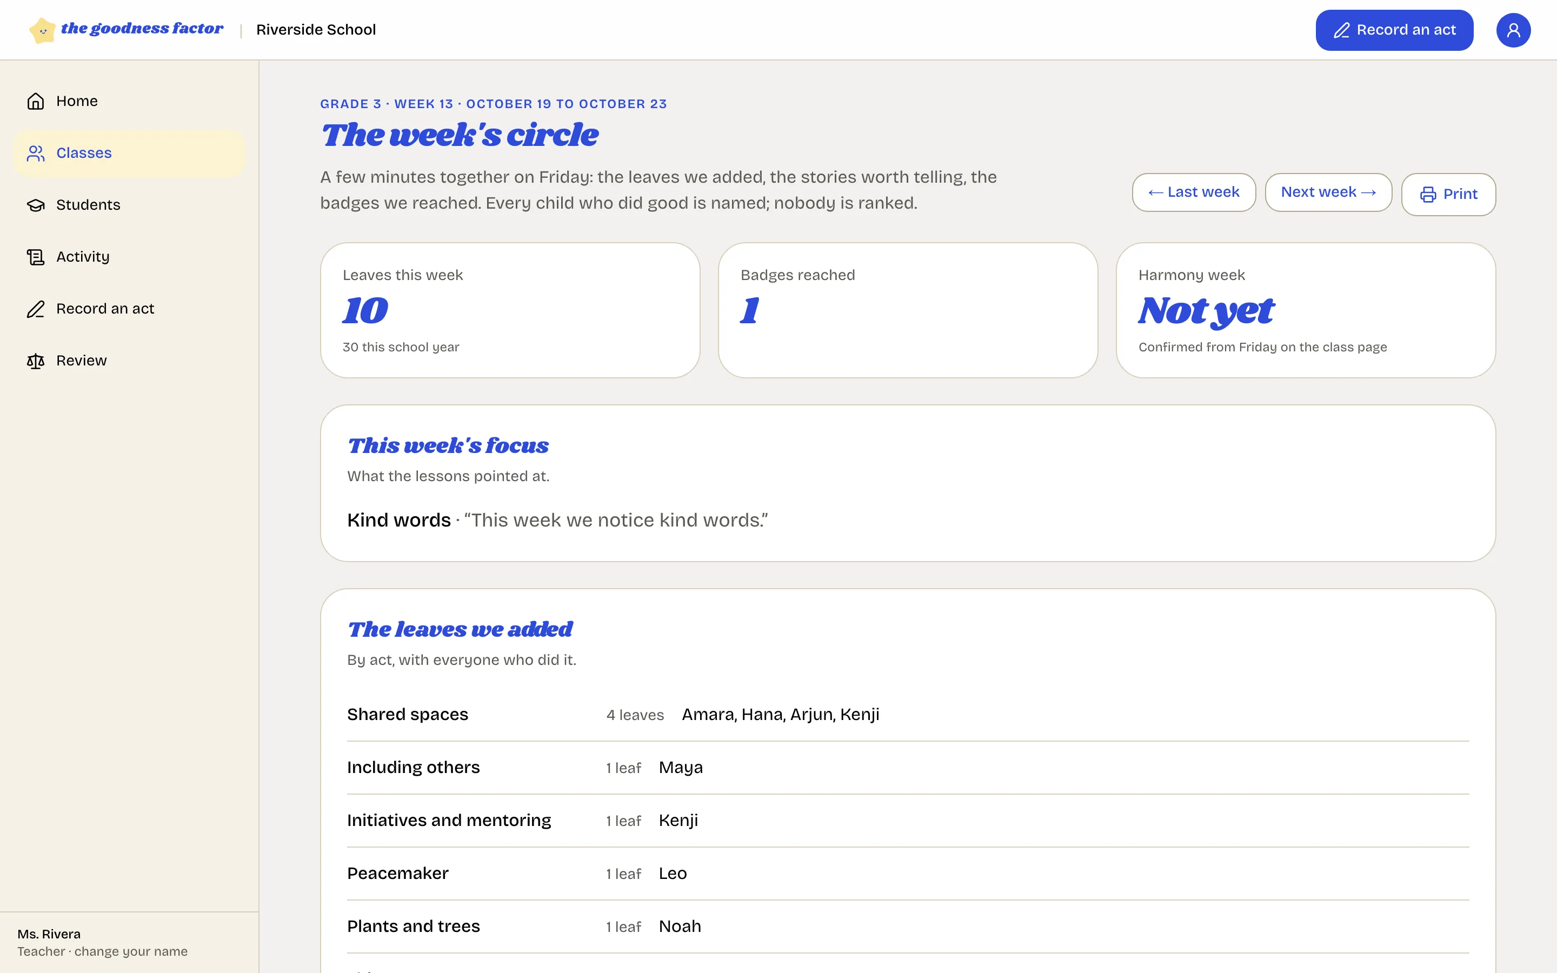Open the user profile avatar icon
Screen dimensions: 1557x973
tap(1513, 30)
